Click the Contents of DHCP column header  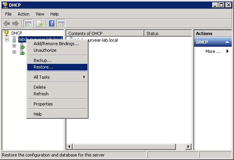(105, 33)
